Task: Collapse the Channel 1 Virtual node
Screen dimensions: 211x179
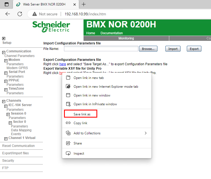Action: click(x=6, y=139)
